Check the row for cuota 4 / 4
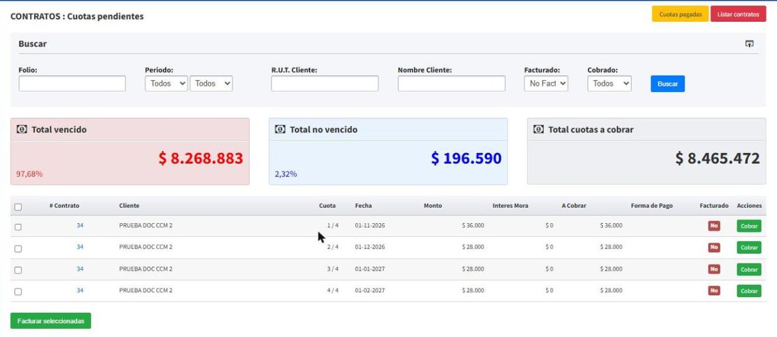777x337 pixels. tap(18, 291)
